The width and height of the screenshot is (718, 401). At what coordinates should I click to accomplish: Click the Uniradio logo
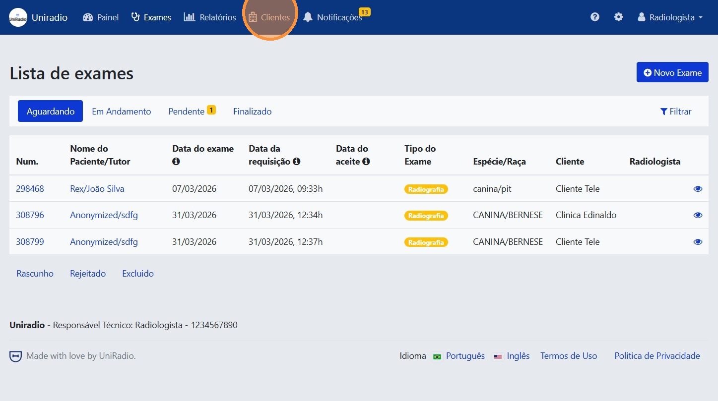(18, 16)
